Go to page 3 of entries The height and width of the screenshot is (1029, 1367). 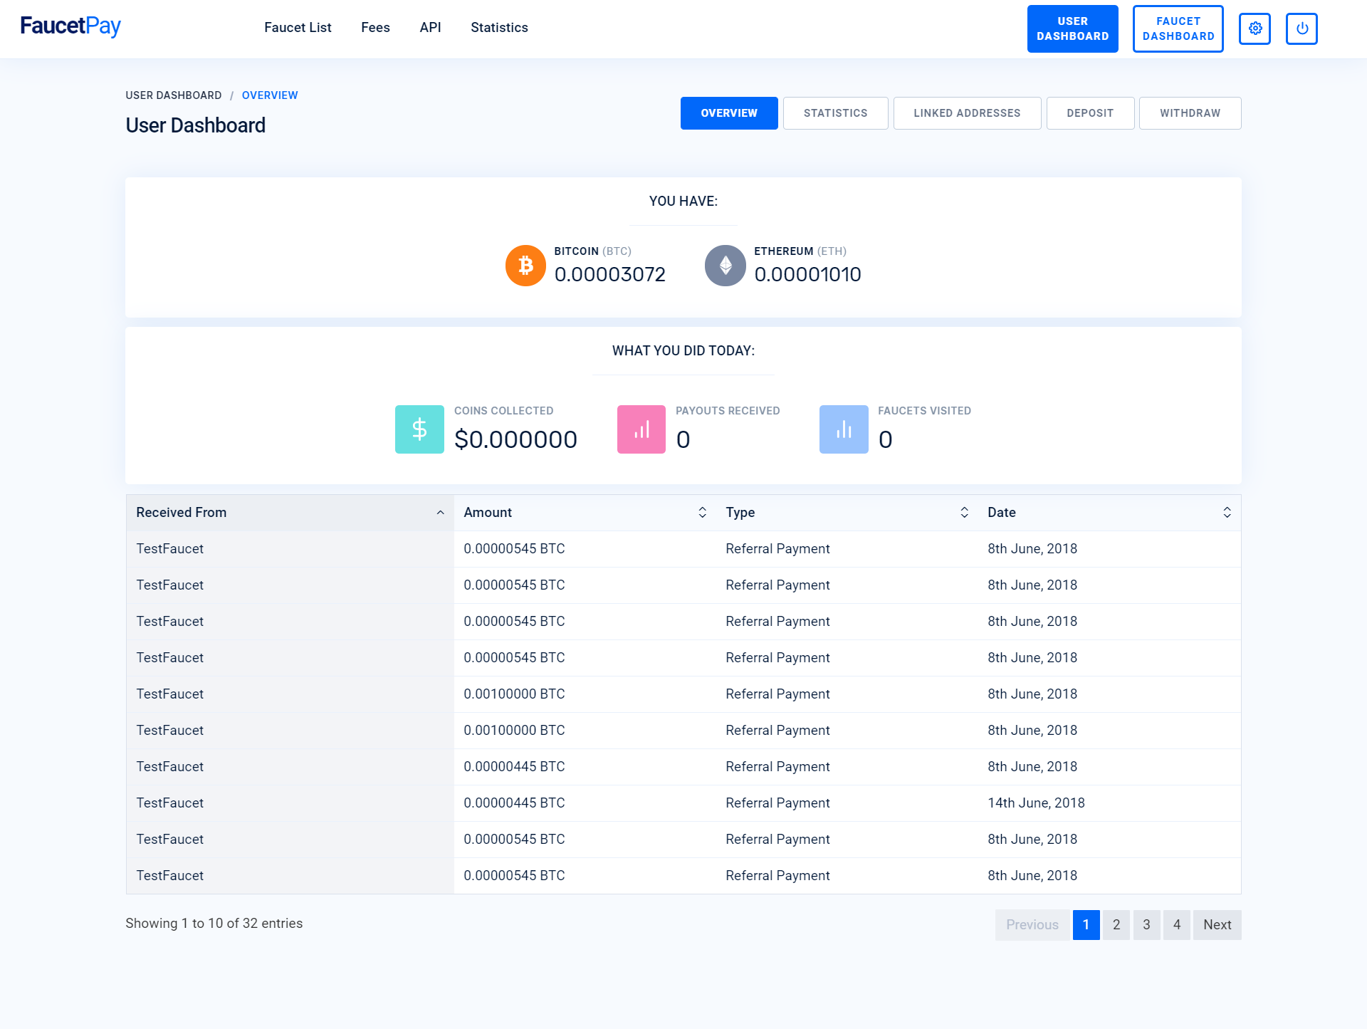[1146, 924]
